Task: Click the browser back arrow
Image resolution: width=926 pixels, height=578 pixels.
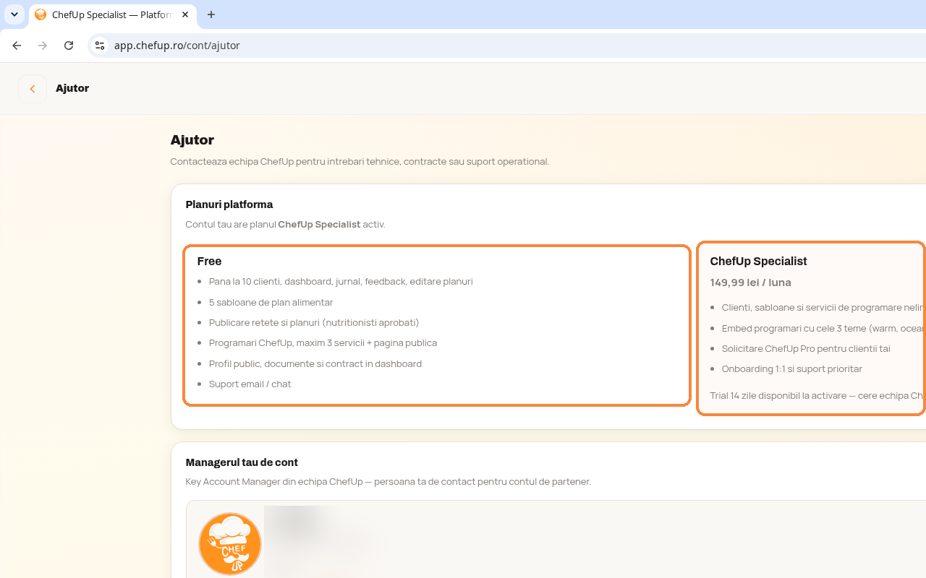Action: pos(17,46)
